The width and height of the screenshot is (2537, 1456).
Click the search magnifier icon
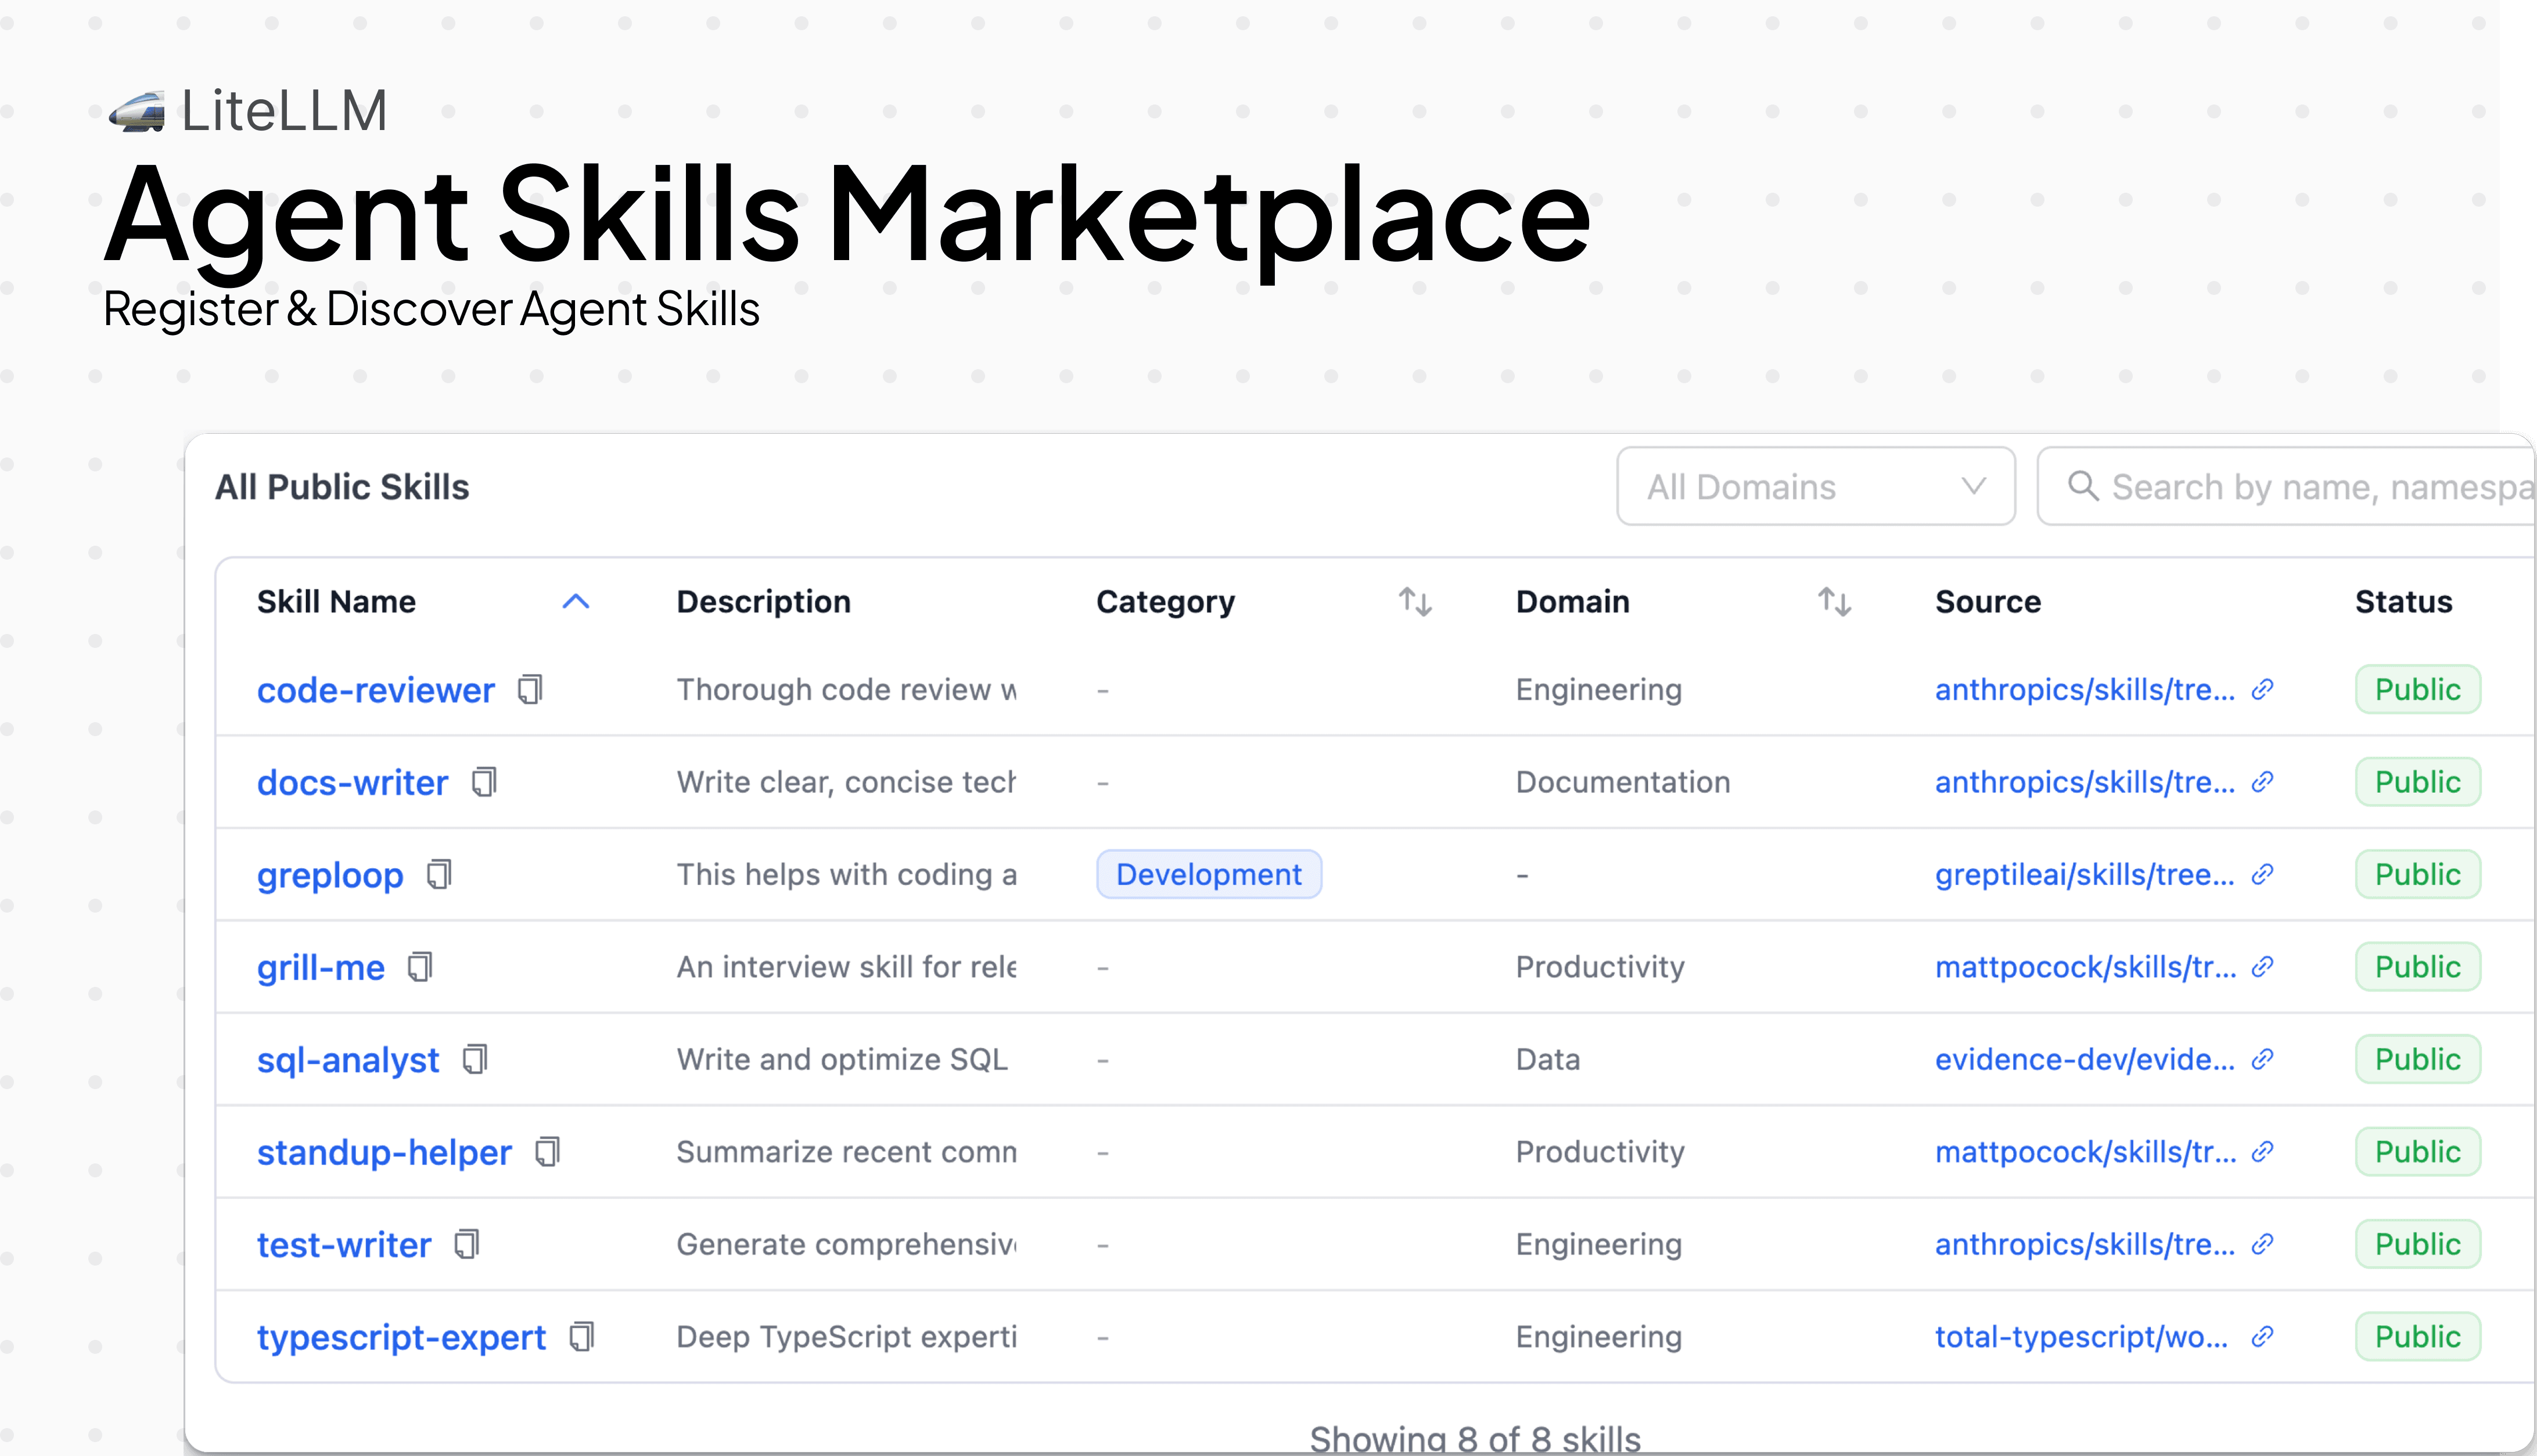coord(2083,486)
